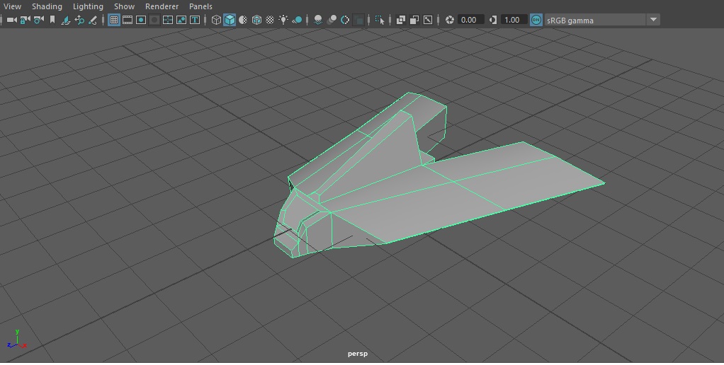Toggle the X-Ray Joints icon
Screen dimensions: 724x365
pyautogui.click(x=428, y=20)
